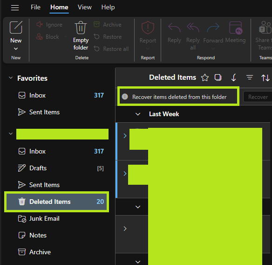Add Deleted Items to favorites with star
The image size is (272, 265).
(x=204, y=77)
